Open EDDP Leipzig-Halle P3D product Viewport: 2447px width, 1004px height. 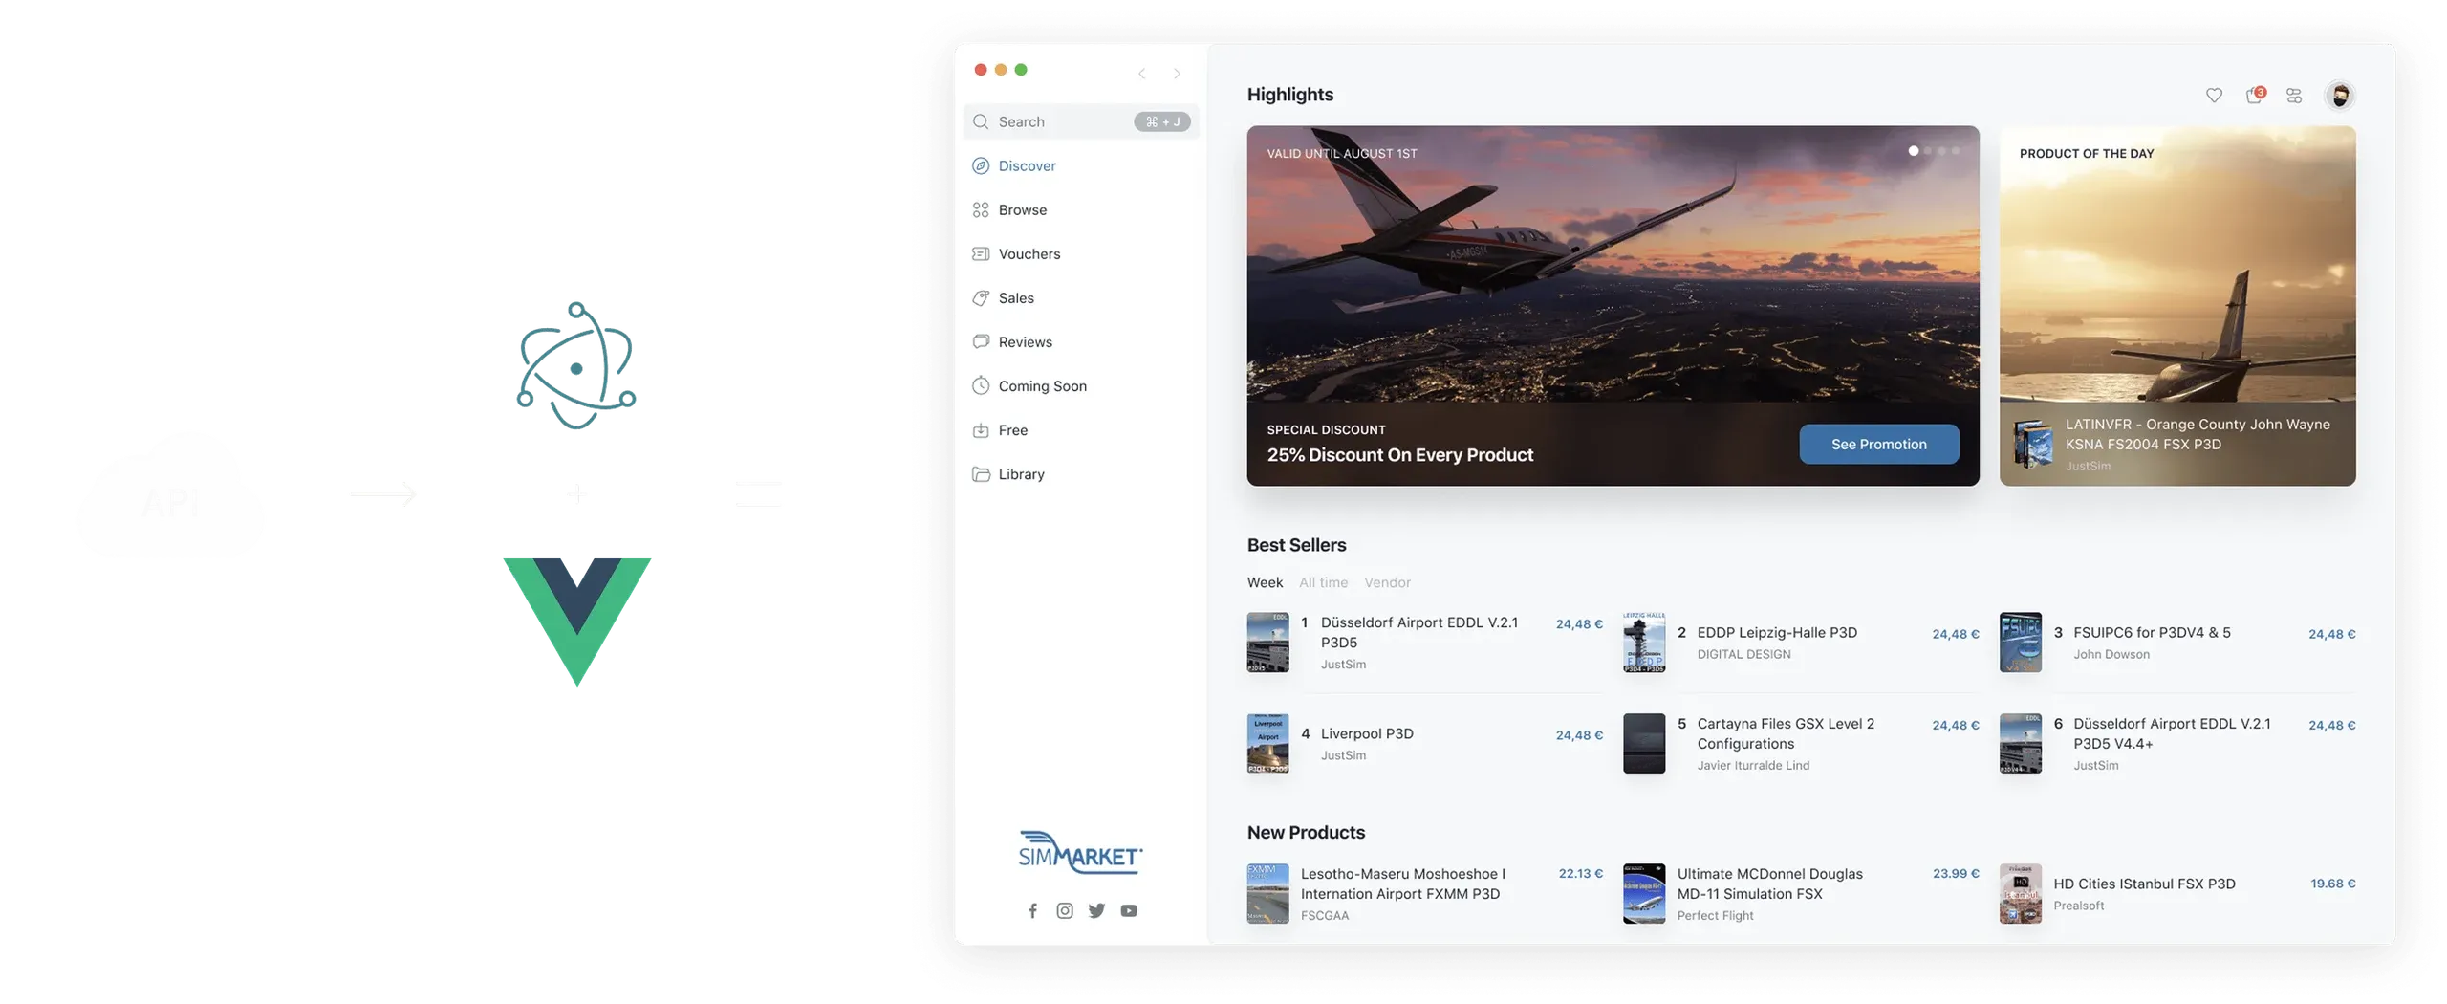[1800, 642]
